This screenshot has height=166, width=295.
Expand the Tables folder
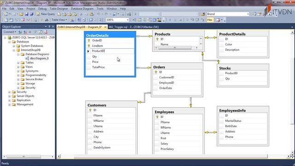[x=18, y=63]
